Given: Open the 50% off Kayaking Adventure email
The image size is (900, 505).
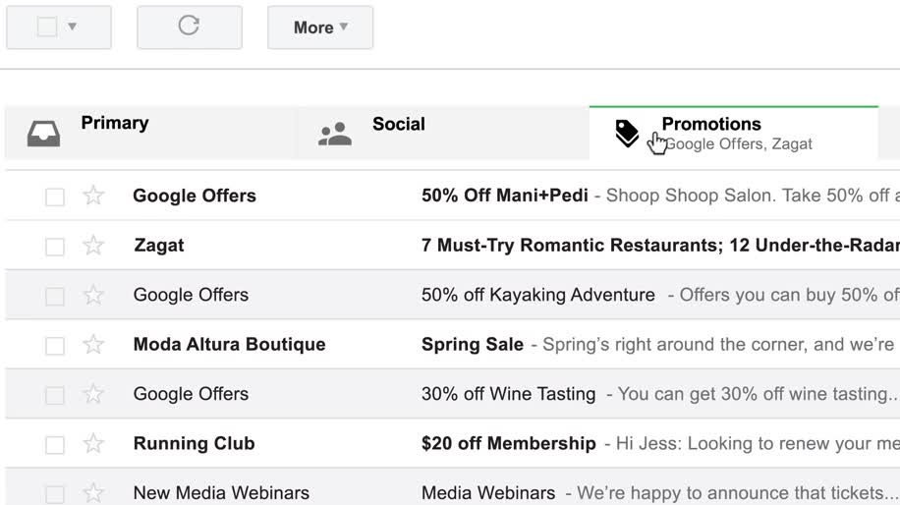Looking at the screenshot, I should pos(537,295).
